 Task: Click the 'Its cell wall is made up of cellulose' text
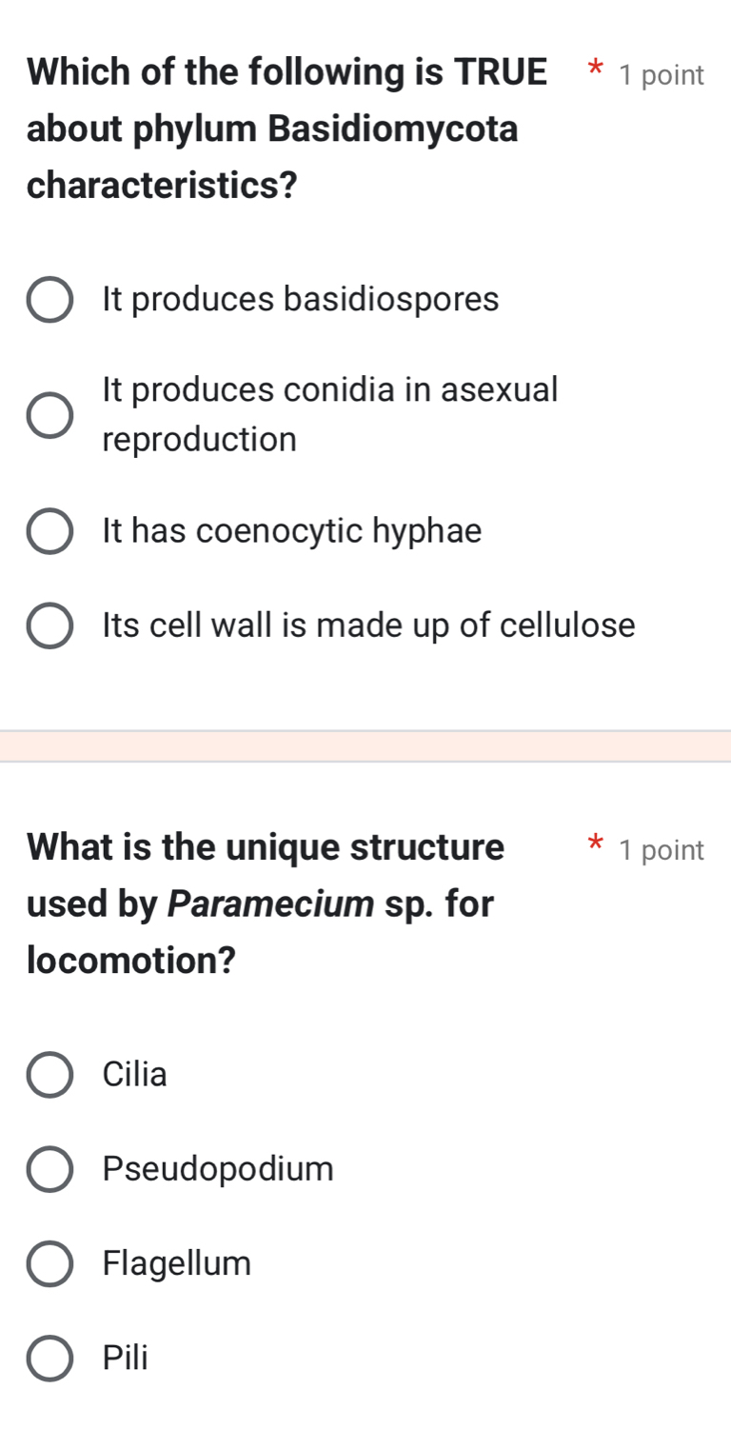click(368, 625)
